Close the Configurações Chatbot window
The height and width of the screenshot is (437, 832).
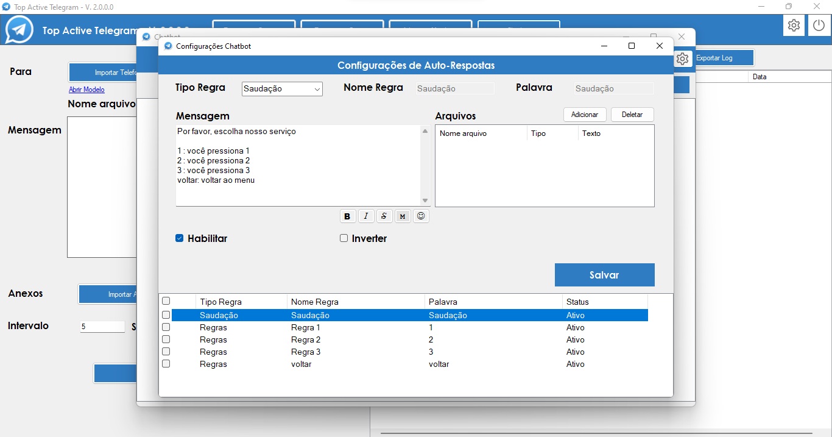pyautogui.click(x=659, y=46)
